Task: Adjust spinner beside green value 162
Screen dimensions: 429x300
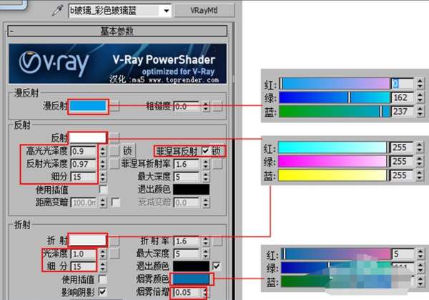Action: click(420, 97)
